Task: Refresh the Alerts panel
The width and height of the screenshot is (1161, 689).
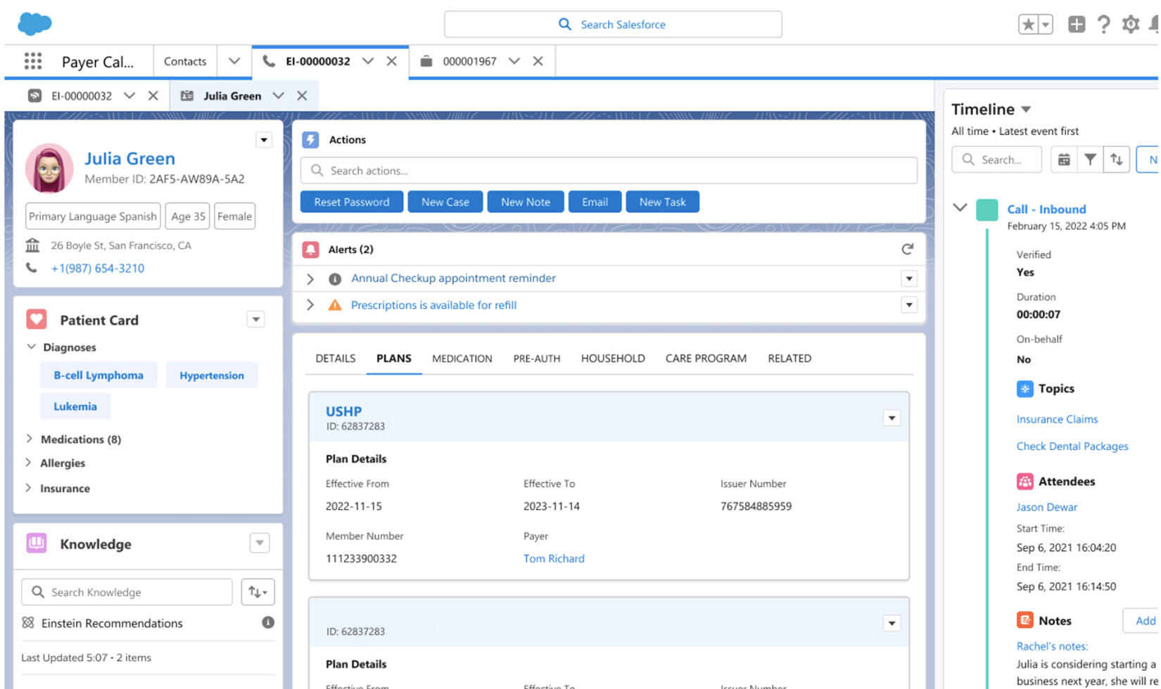Action: (x=907, y=249)
